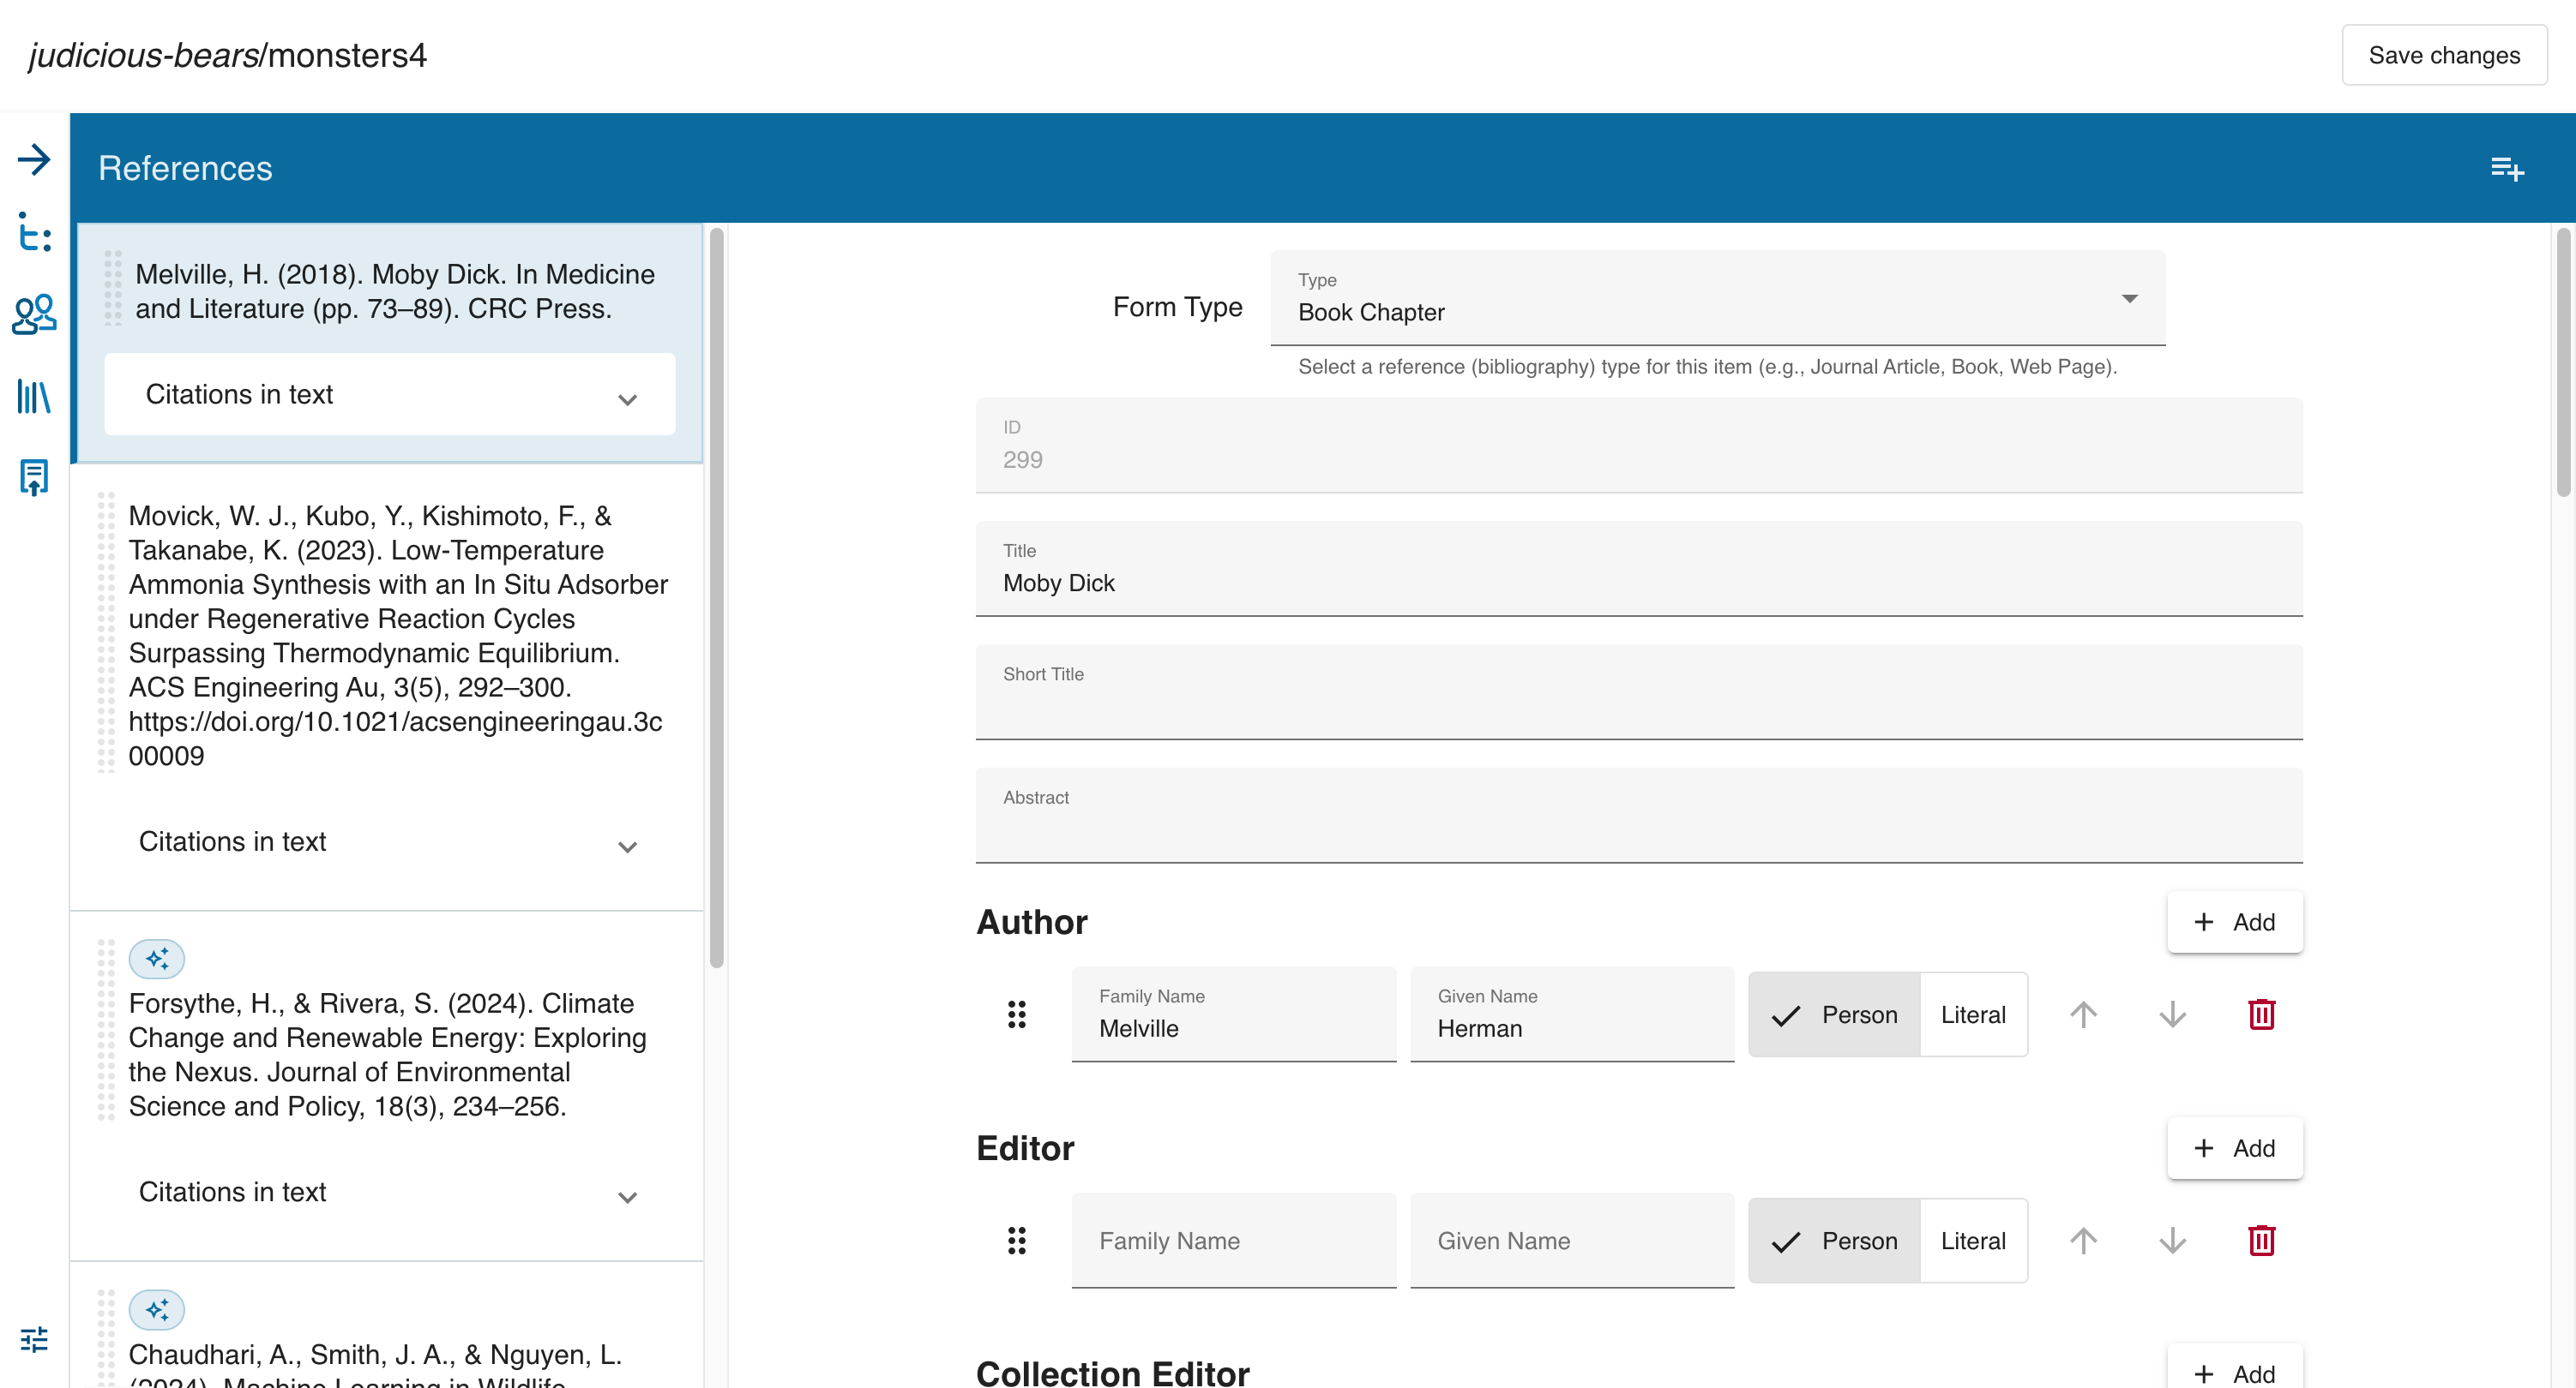The width and height of the screenshot is (2576, 1388).
Task: Select Person mode for the Melville author
Action: click(1833, 1014)
